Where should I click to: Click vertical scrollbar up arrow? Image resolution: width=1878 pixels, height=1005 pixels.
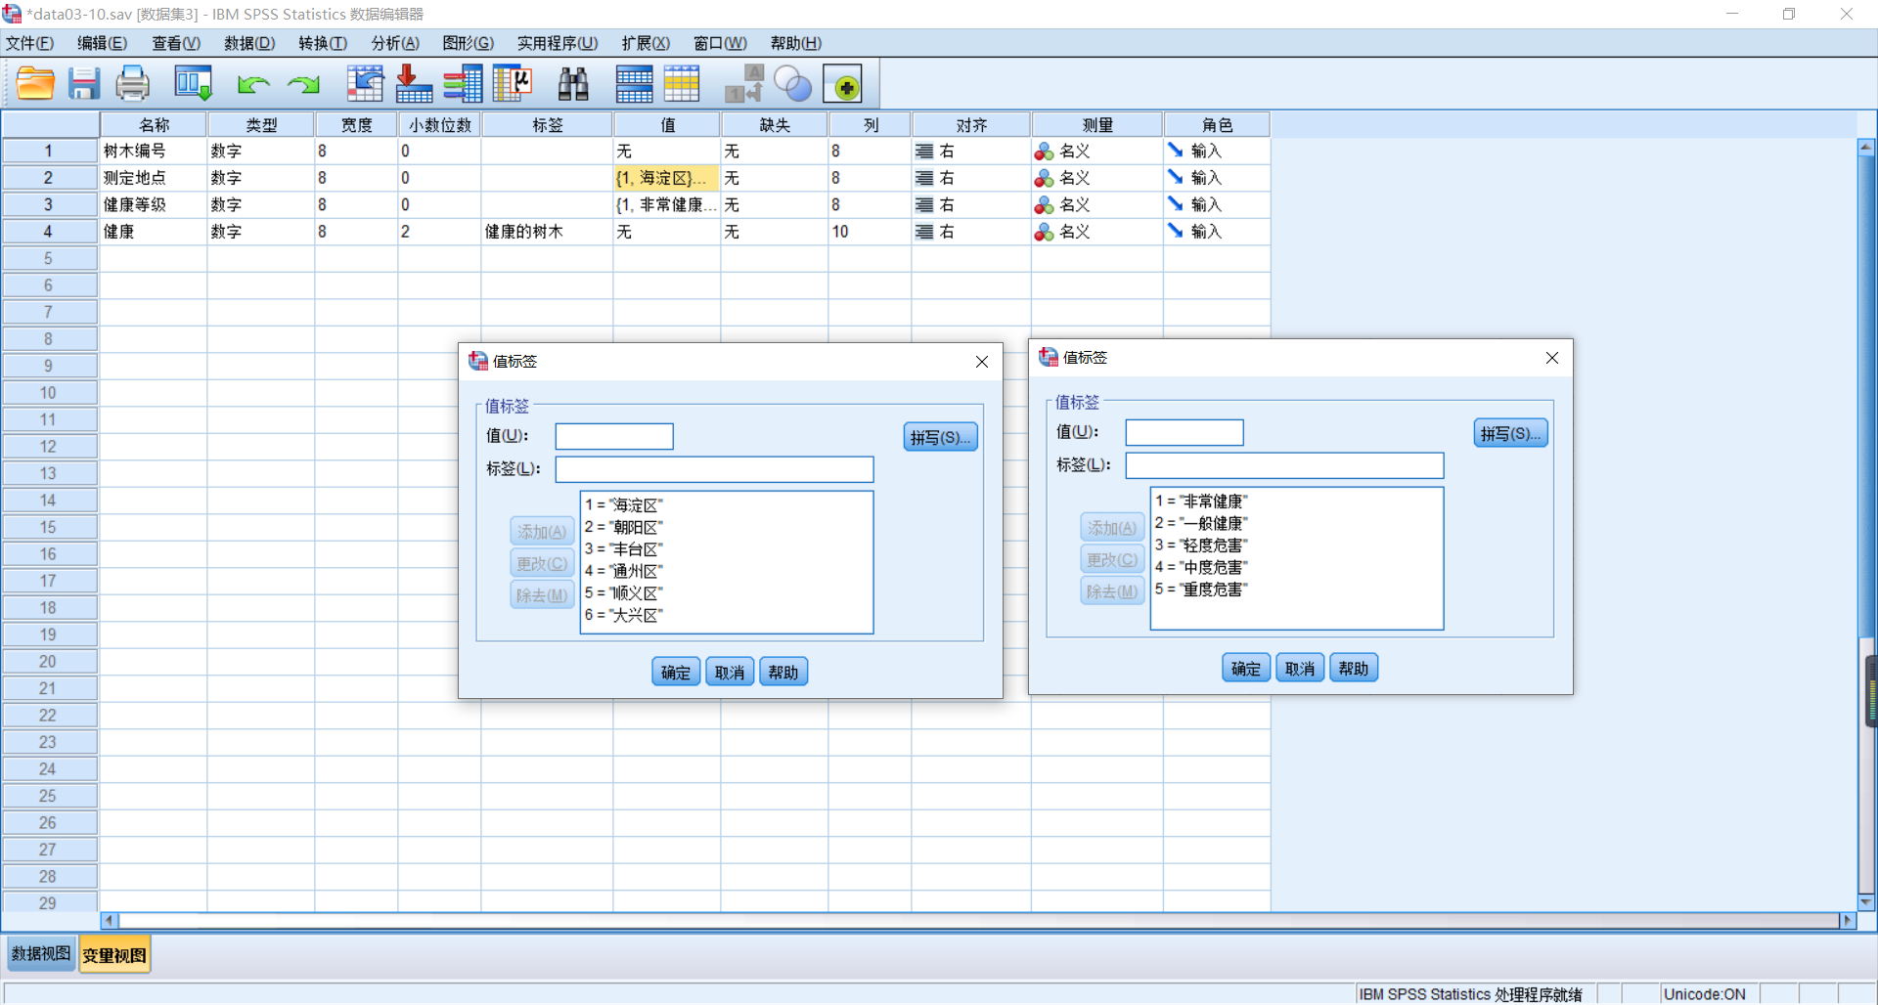tap(1866, 148)
